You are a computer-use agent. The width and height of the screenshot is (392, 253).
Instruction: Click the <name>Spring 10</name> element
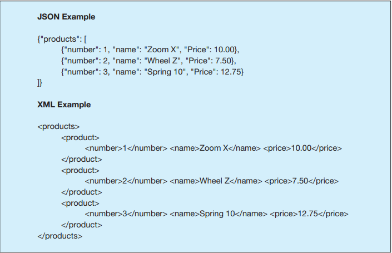219,214
